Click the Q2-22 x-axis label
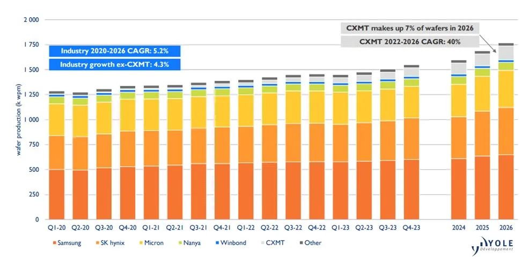The image size is (529, 265). [x=269, y=228]
